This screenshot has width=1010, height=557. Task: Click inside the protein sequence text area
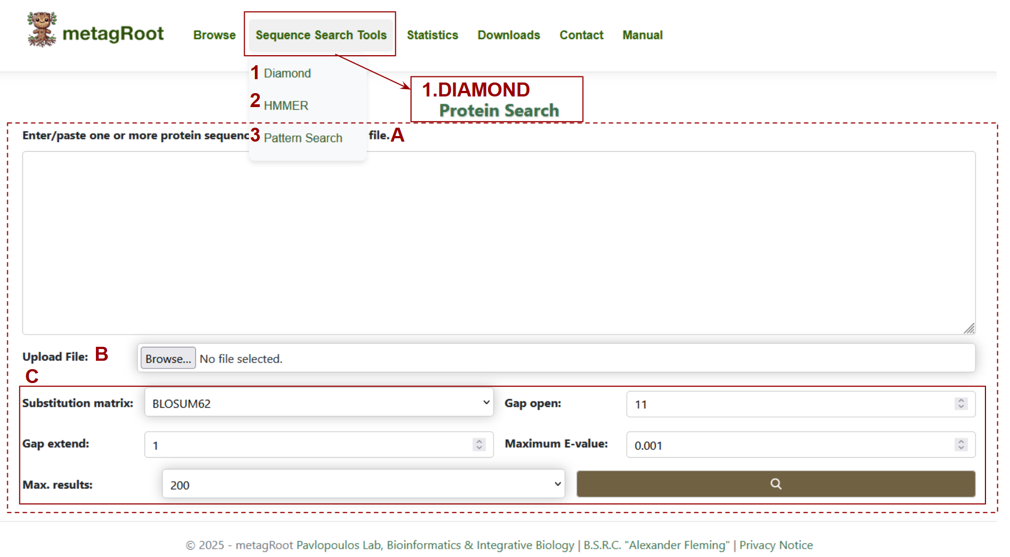tap(499, 243)
